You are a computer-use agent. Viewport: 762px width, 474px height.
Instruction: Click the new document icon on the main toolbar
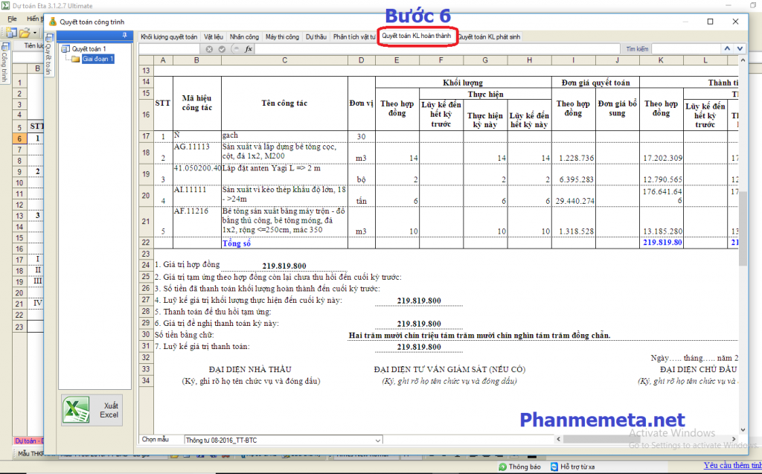tap(10, 32)
